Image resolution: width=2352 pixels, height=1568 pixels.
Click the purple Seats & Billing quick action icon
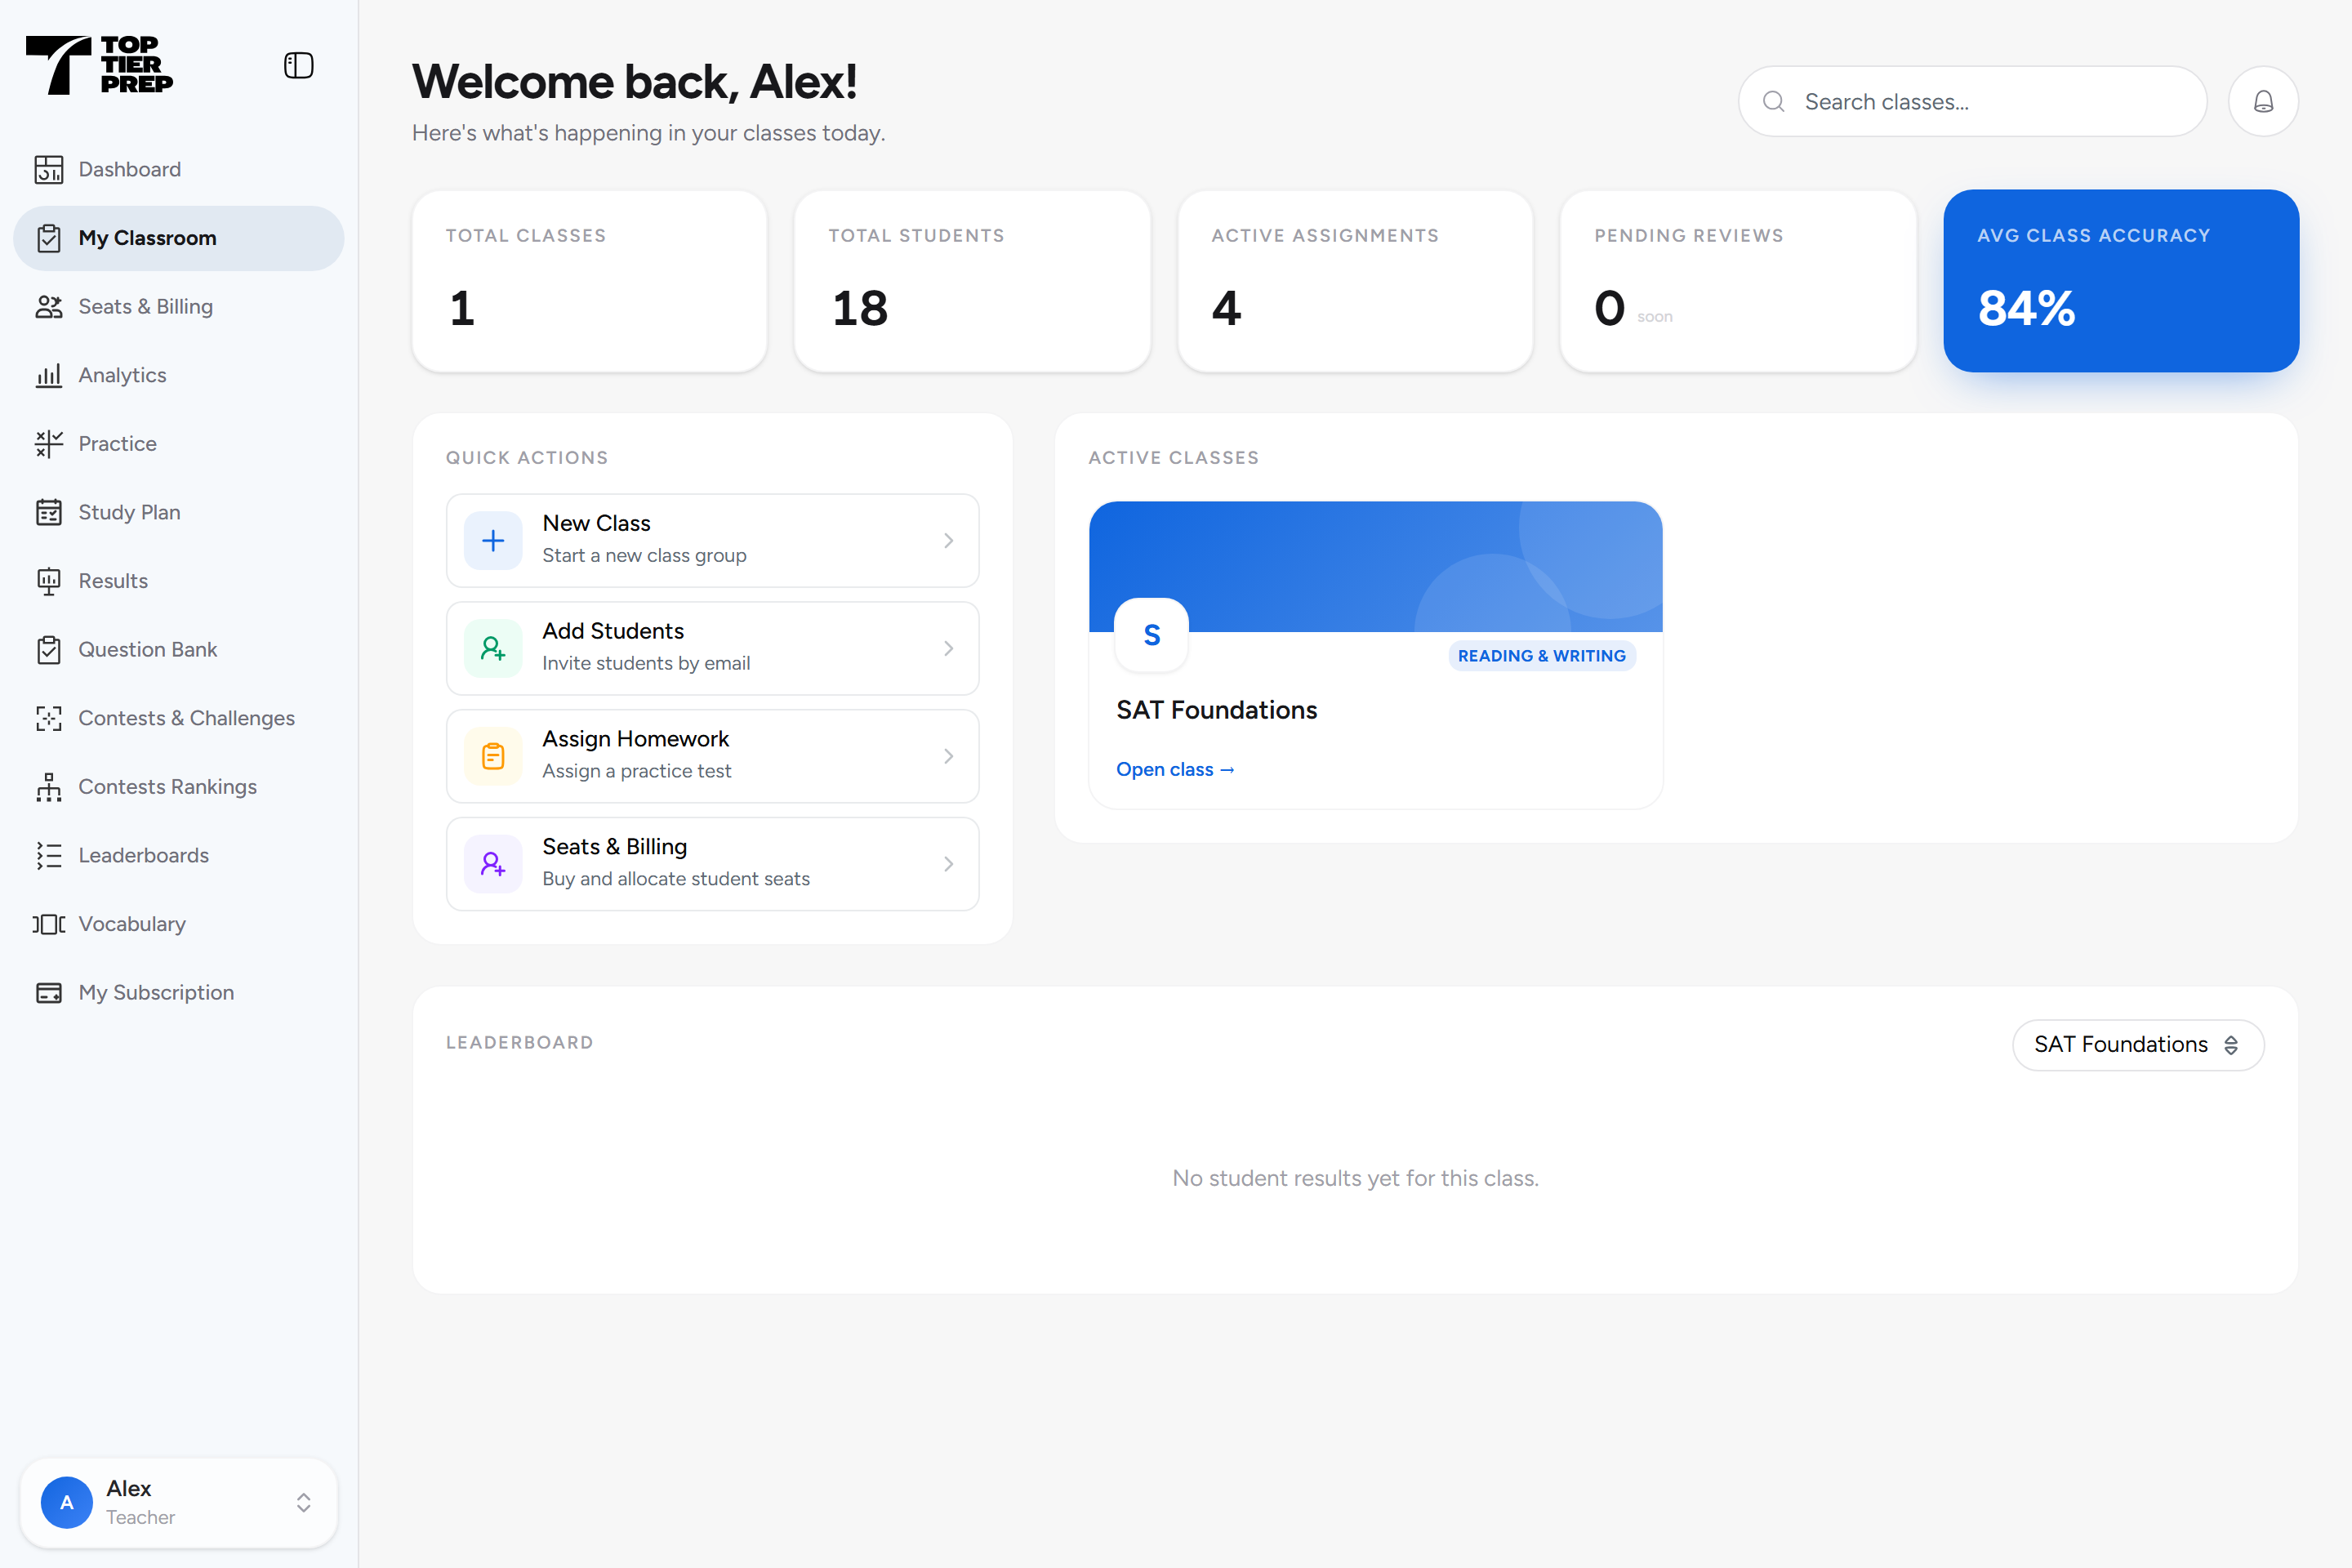[493, 864]
